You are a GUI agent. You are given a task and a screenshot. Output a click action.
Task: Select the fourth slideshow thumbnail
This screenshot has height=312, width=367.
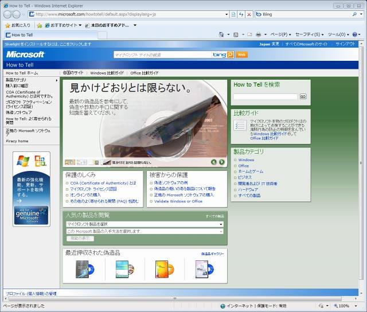(106, 162)
